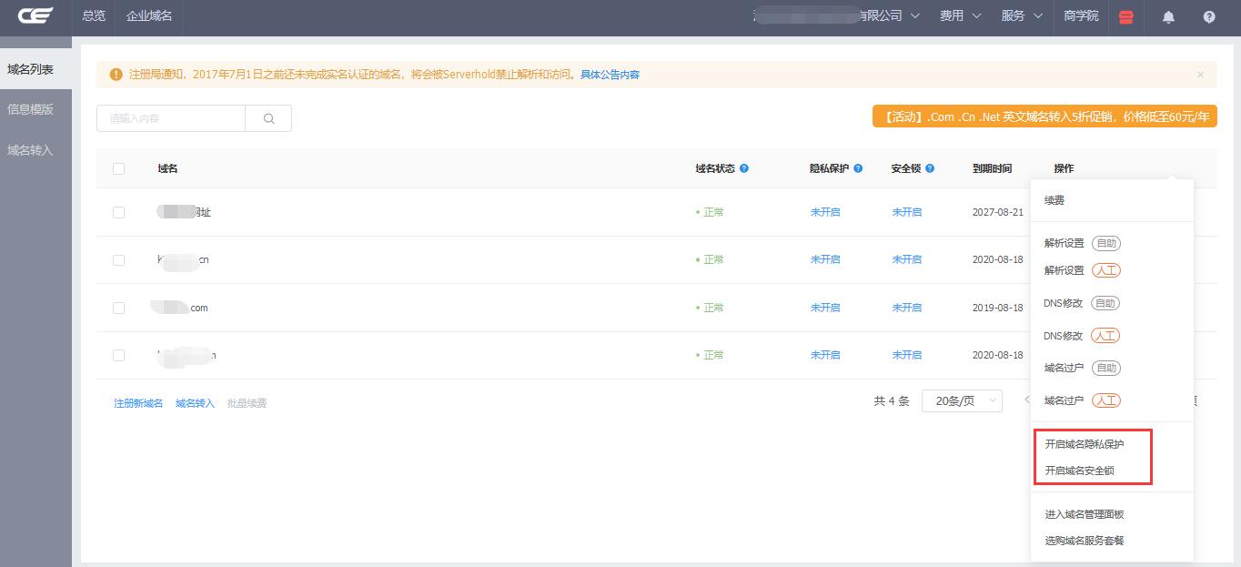Close the orange notice banner
This screenshot has height=567, width=1241.
pos(1200,75)
